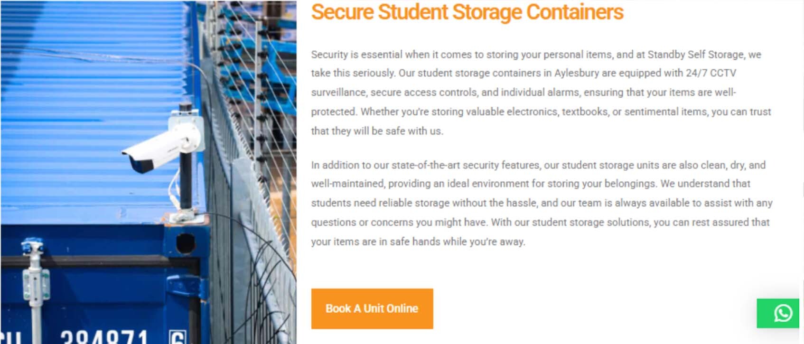Click the word Aylesbury in the paragraph
This screenshot has height=344, width=804.
[x=576, y=73]
